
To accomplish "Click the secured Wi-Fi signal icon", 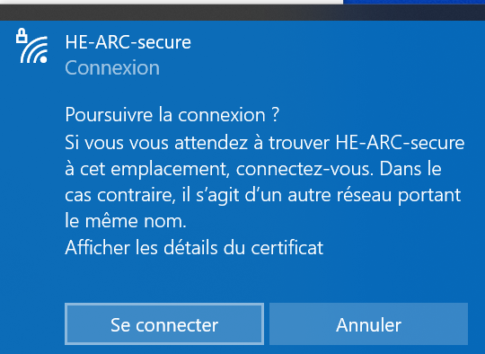I will [31, 46].
